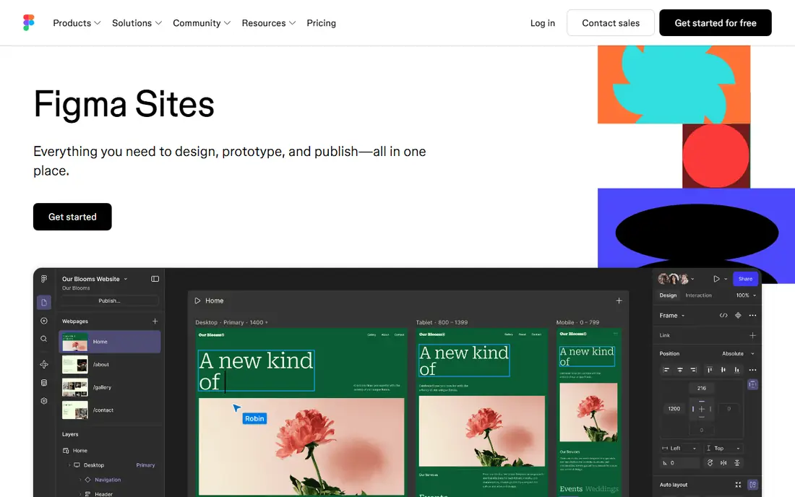Screen dimensions: 795x497
Task: Open the Frame type dropdown
Action: click(x=672, y=316)
